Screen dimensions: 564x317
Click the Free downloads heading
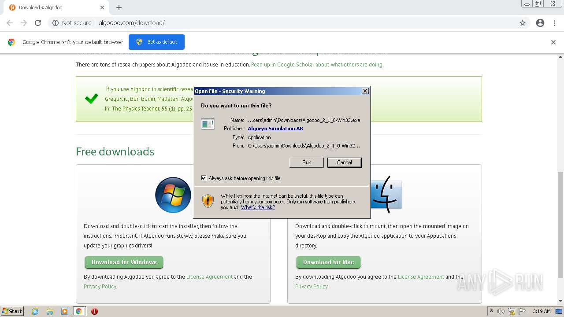point(115,151)
